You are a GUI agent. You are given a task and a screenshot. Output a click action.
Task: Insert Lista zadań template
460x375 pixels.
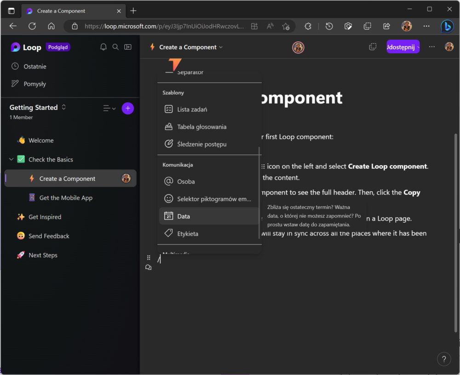click(208, 110)
